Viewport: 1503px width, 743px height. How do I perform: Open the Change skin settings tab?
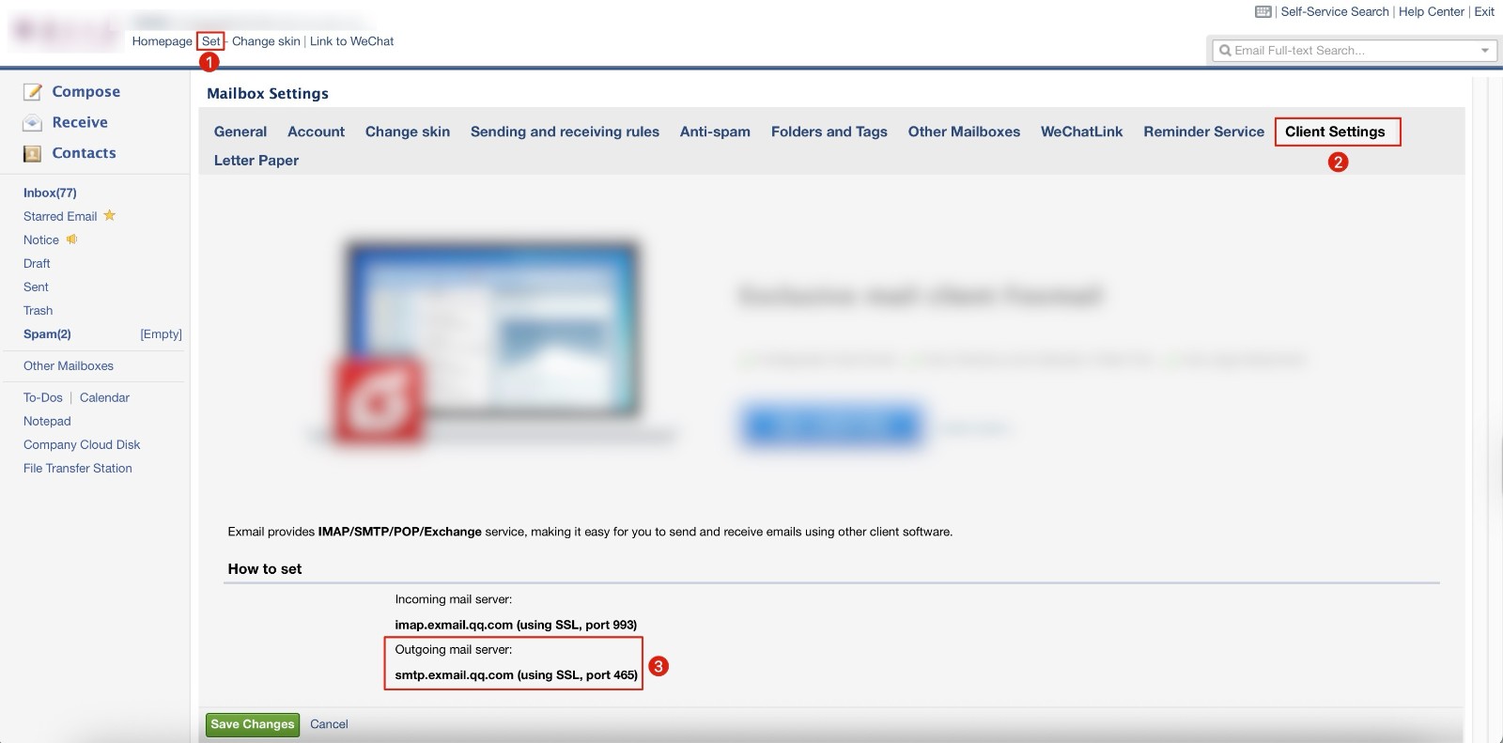click(408, 132)
